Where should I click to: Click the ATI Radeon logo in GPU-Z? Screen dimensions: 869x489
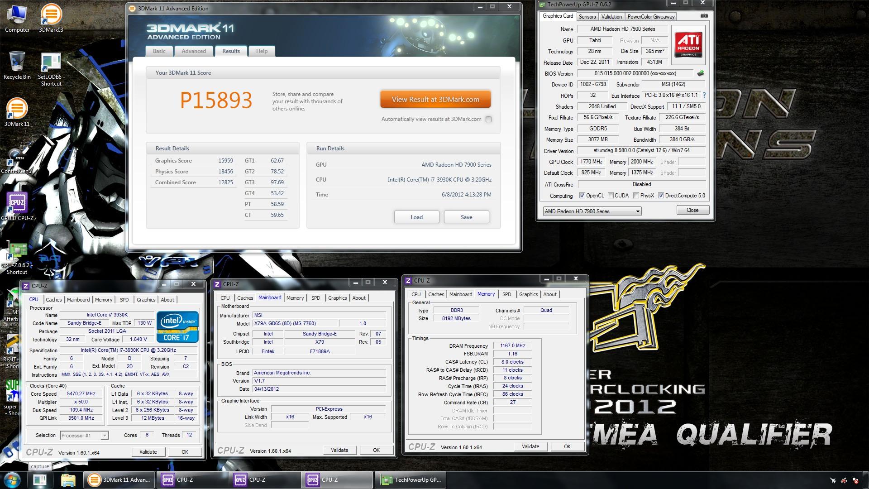688,44
